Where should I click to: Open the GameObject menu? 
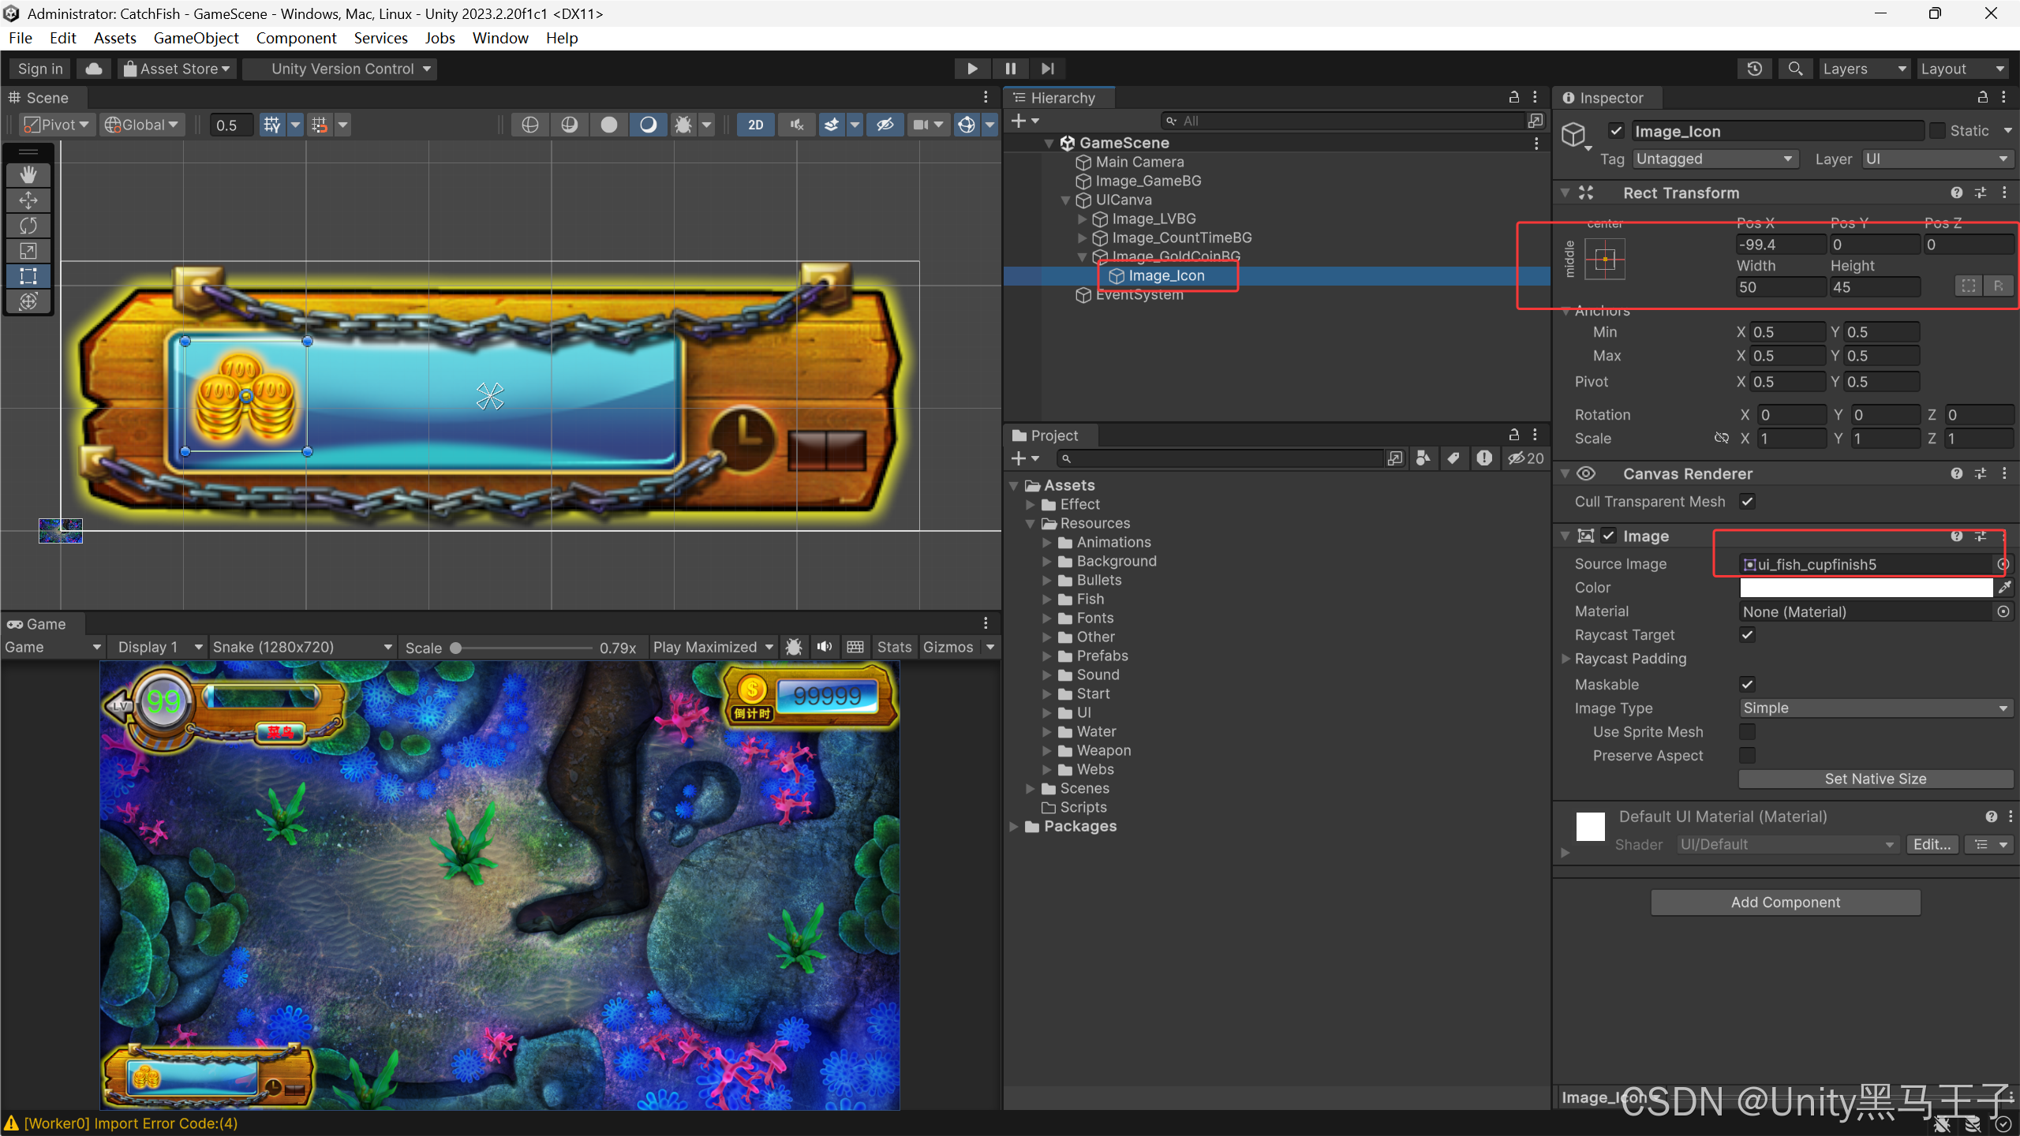coord(196,38)
